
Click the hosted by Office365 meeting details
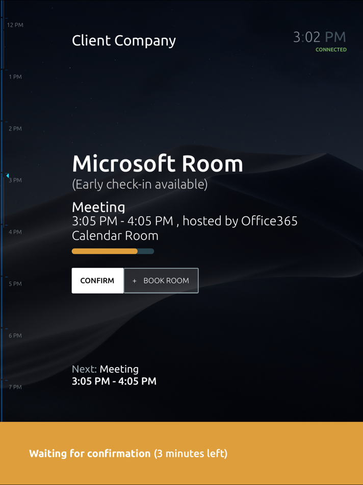click(x=185, y=228)
